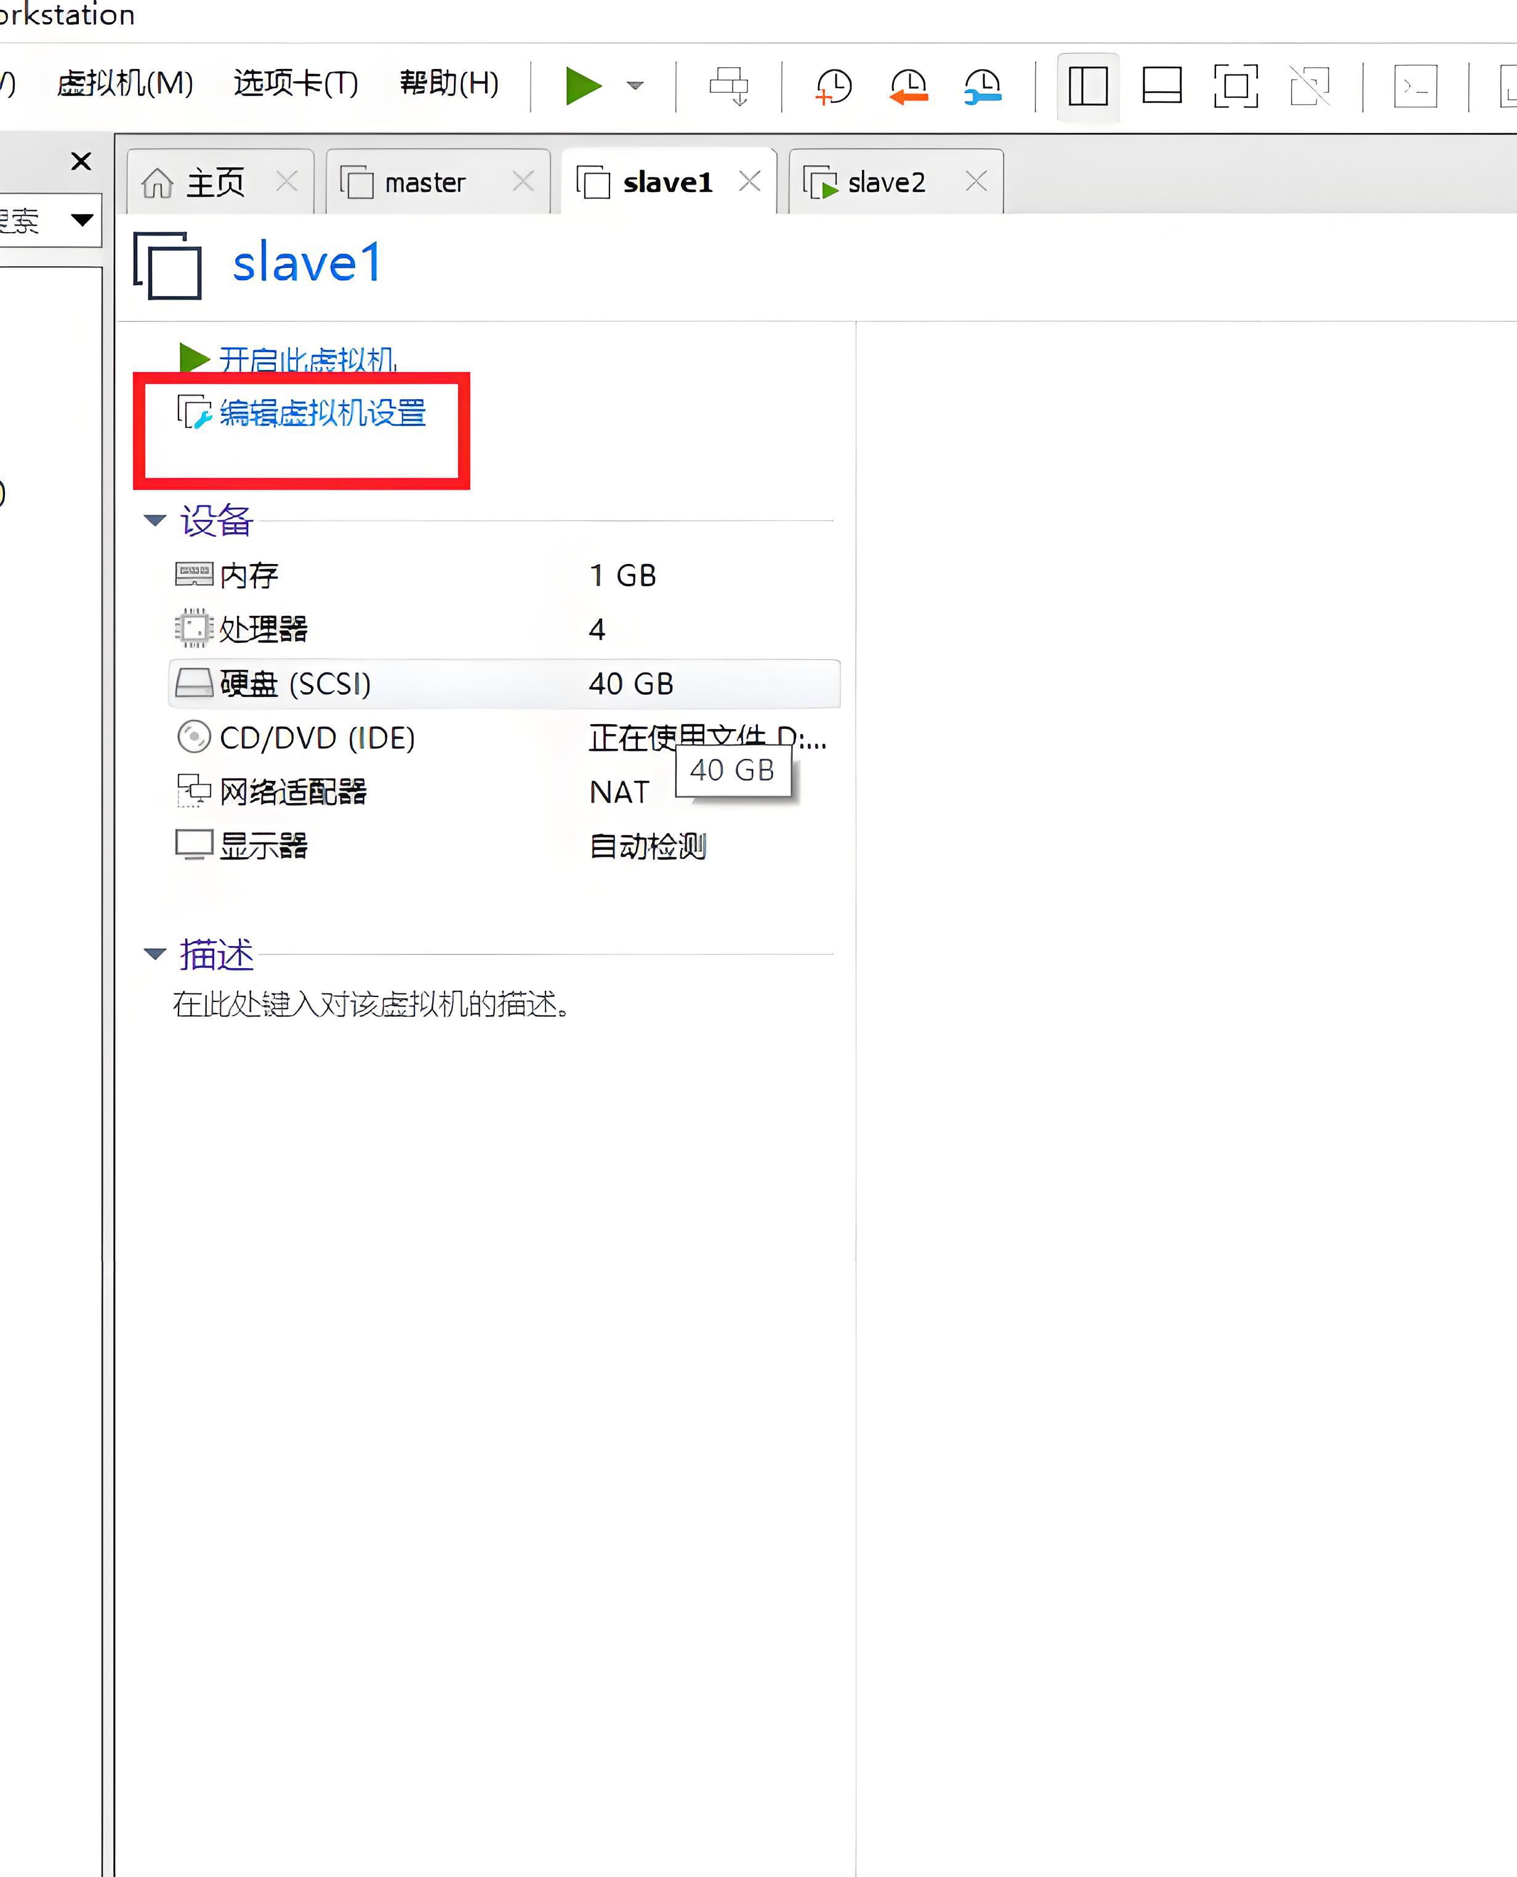Viewport: 1517px width, 1877px height.
Task: Open the power options dropdown arrow
Action: pyautogui.click(x=635, y=86)
